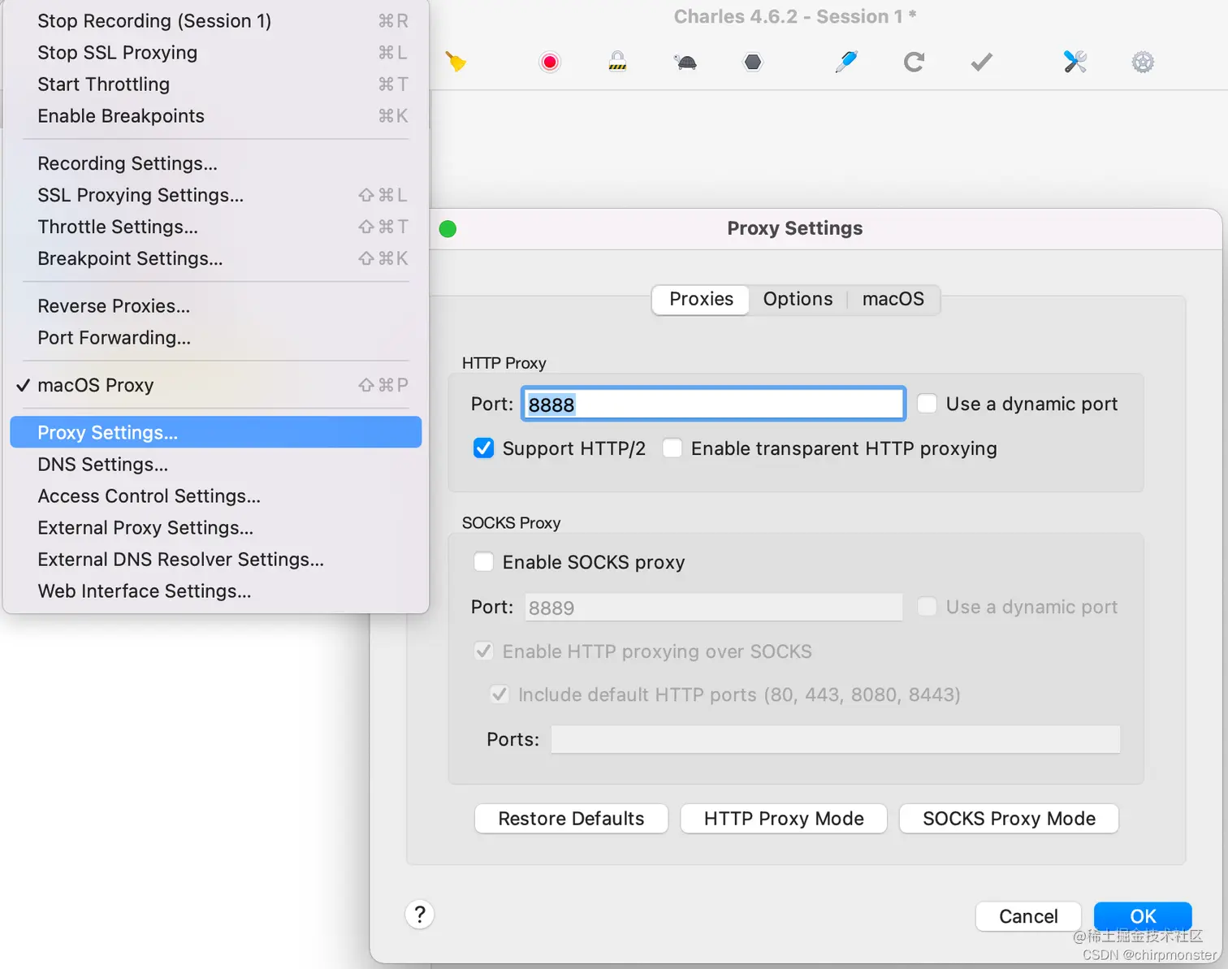Viewport: 1228px width, 969px height.
Task: Click Cancel in Proxy Settings
Action: (1028, 916)
